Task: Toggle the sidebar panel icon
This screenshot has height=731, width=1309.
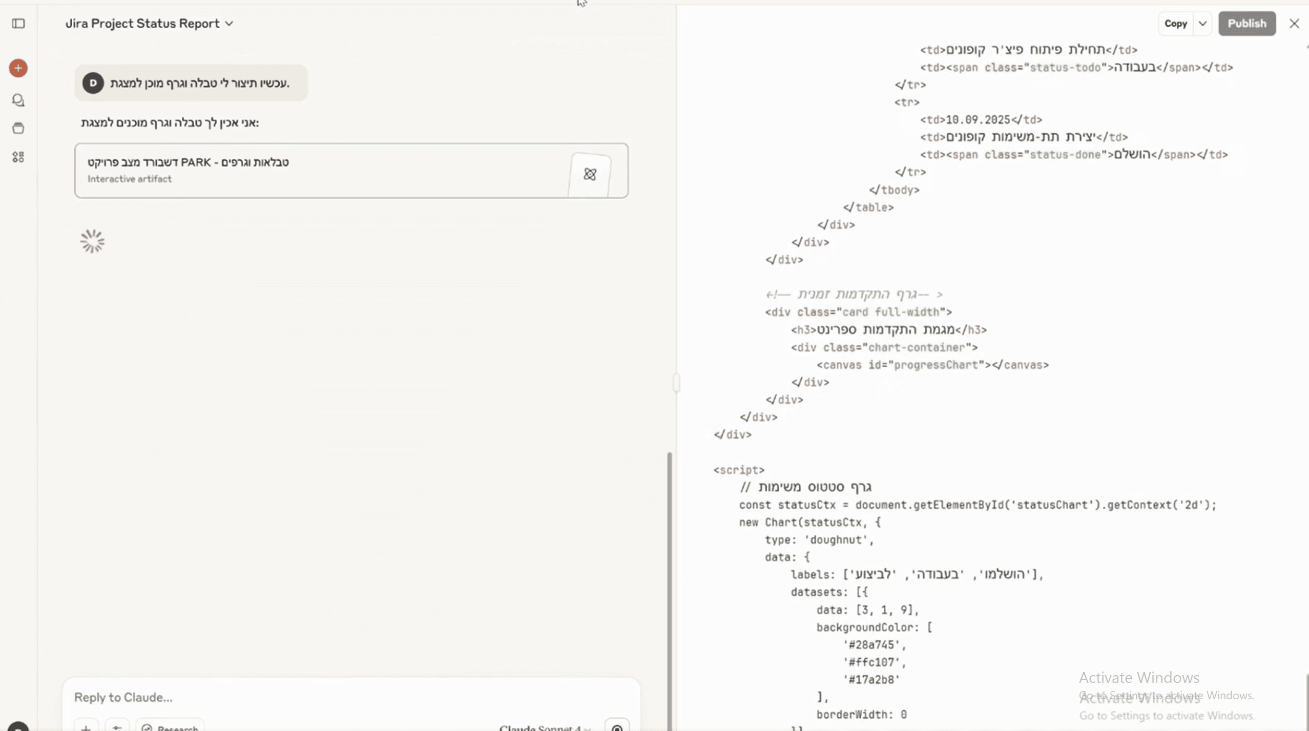Action: pos(18,24)
